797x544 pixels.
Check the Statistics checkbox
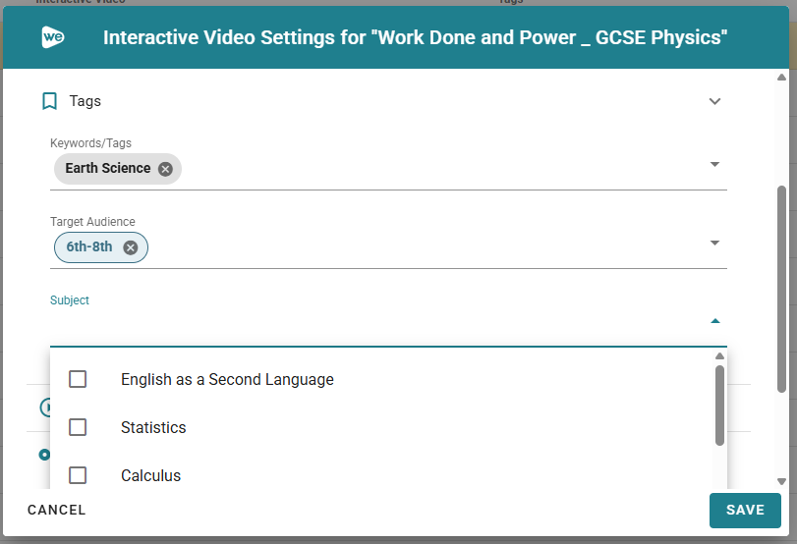[78, 427]
